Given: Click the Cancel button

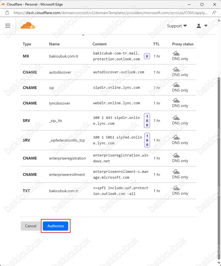Looking at the screenshot, I should click(30, 226).
